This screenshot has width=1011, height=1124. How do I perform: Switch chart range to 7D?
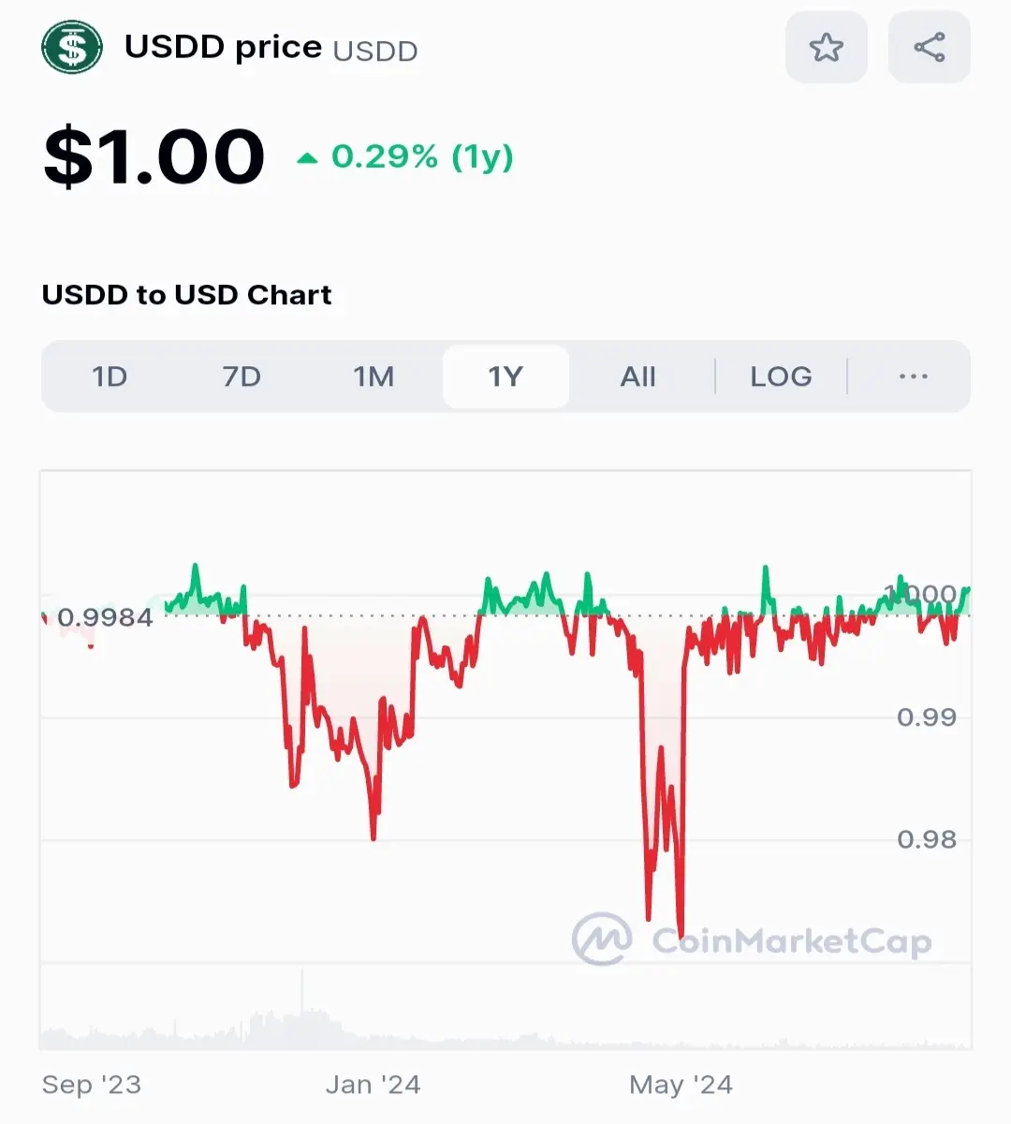click(x=242, y=377)
